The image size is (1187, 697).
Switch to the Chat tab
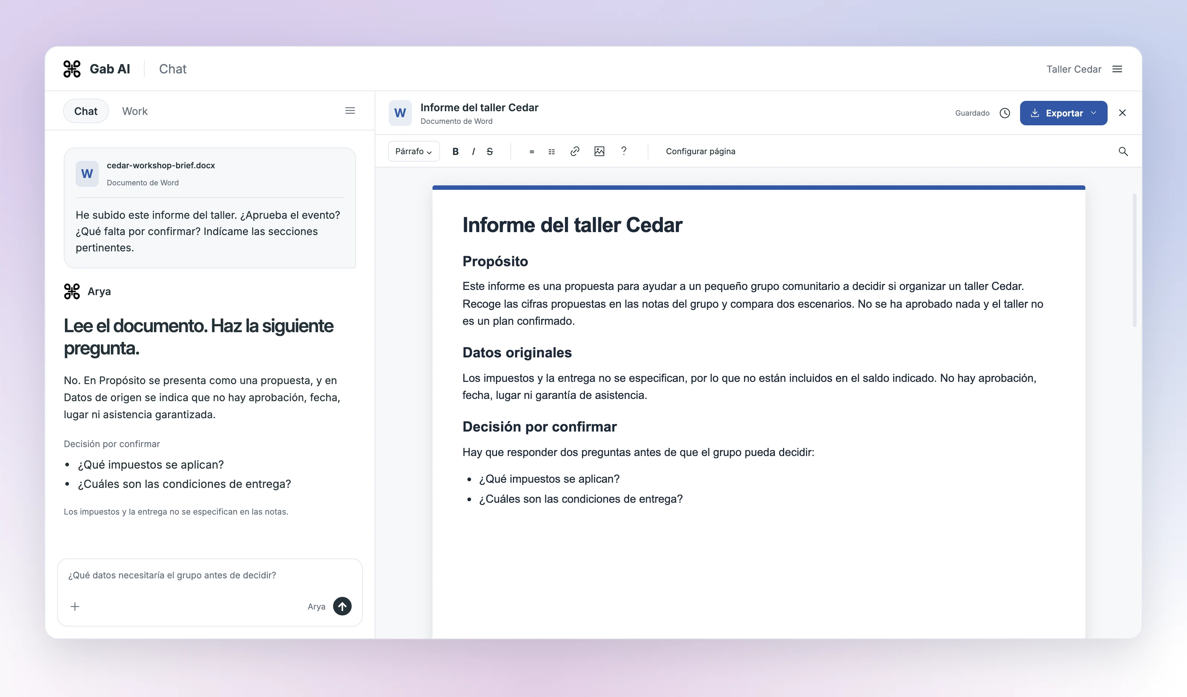click(86, 111)
